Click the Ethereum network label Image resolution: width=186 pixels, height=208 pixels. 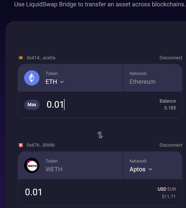coord(142,82)
